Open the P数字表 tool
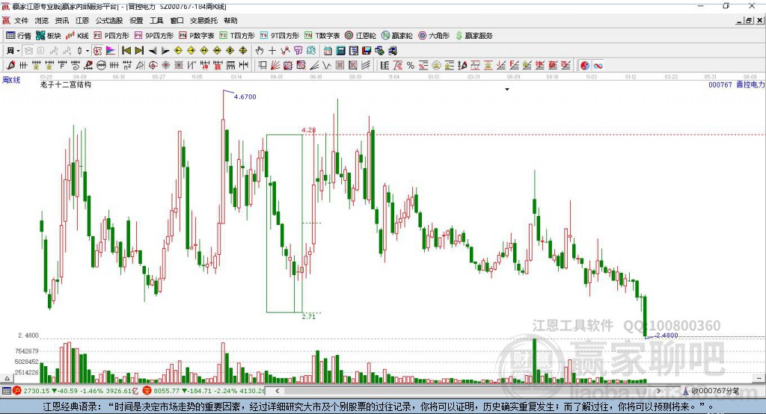 197,36
